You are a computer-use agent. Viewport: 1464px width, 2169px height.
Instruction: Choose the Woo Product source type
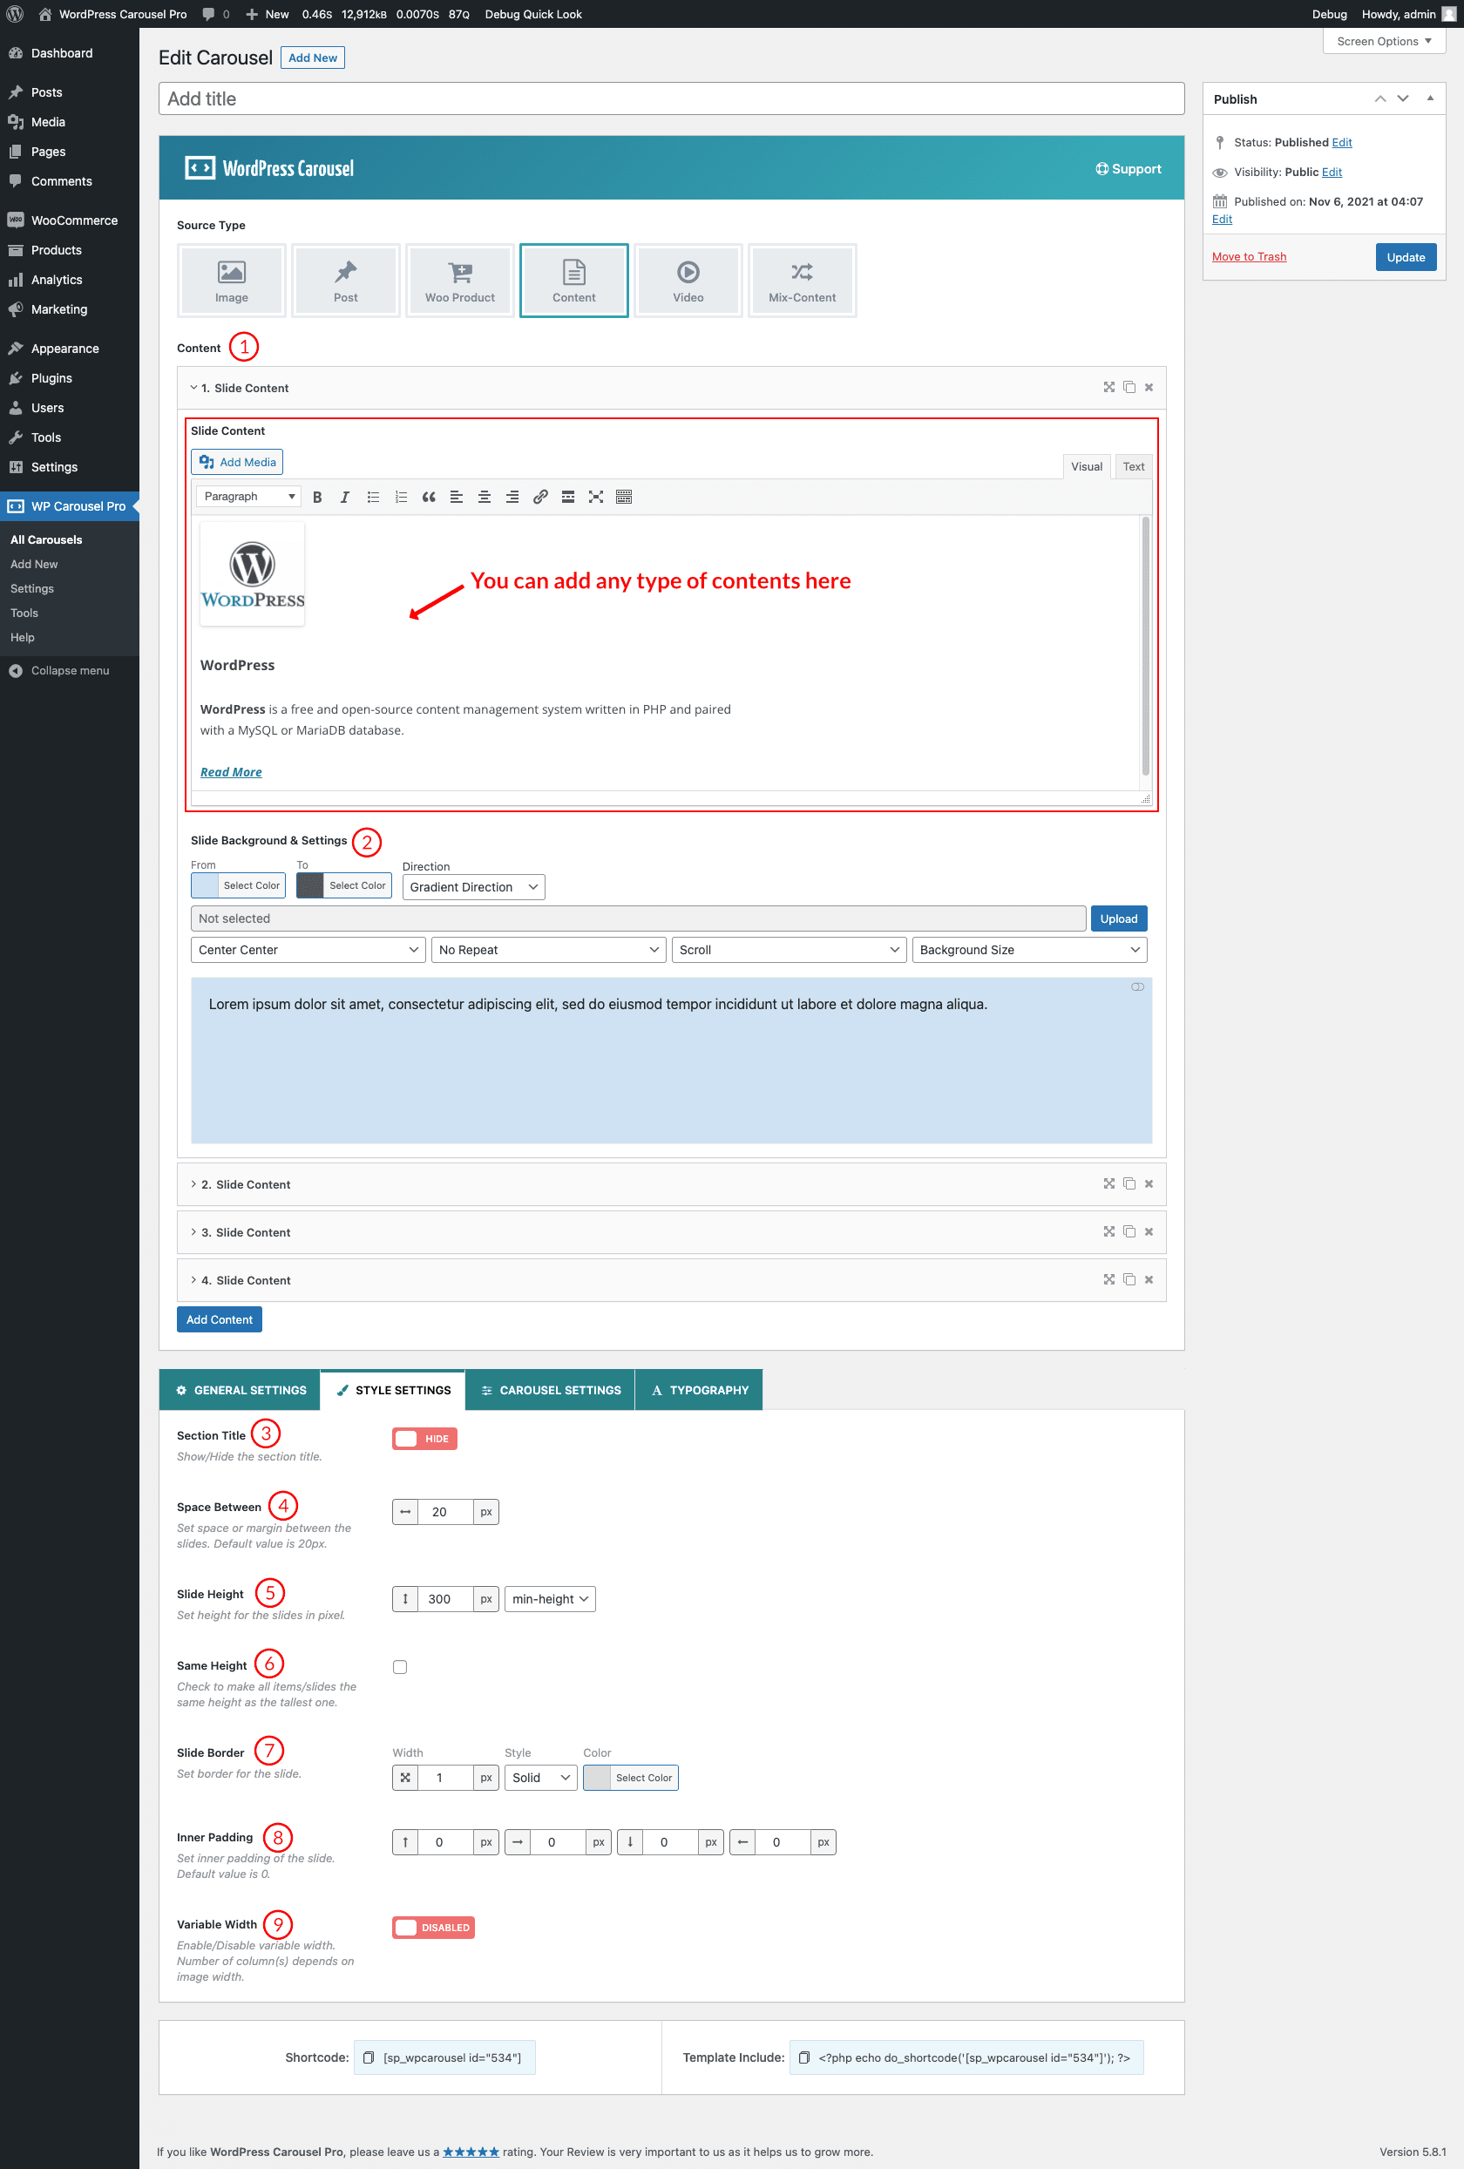(460, 280)
